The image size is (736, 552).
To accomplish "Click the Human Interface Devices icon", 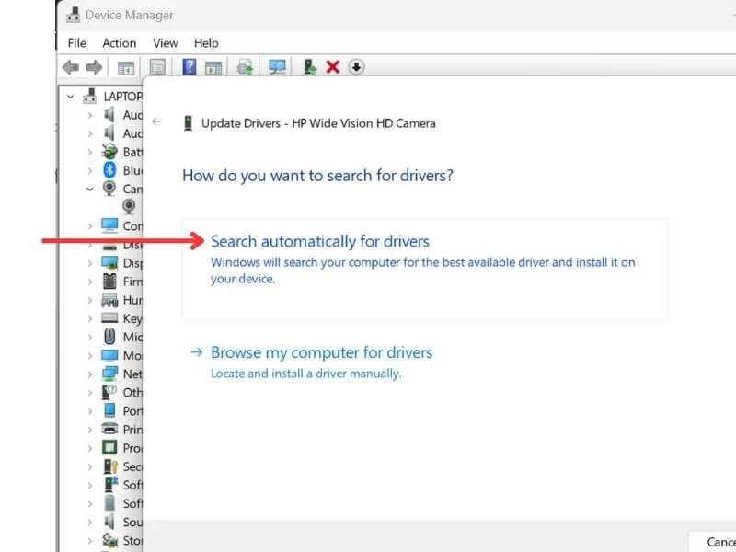I will (109, 300).
